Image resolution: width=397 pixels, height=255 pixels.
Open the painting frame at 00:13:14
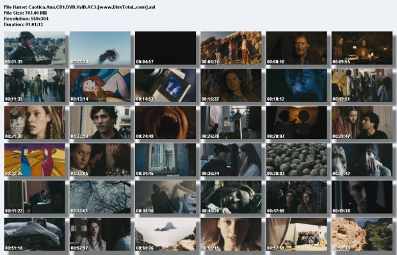pyautogui.click(x=101, y=85)
